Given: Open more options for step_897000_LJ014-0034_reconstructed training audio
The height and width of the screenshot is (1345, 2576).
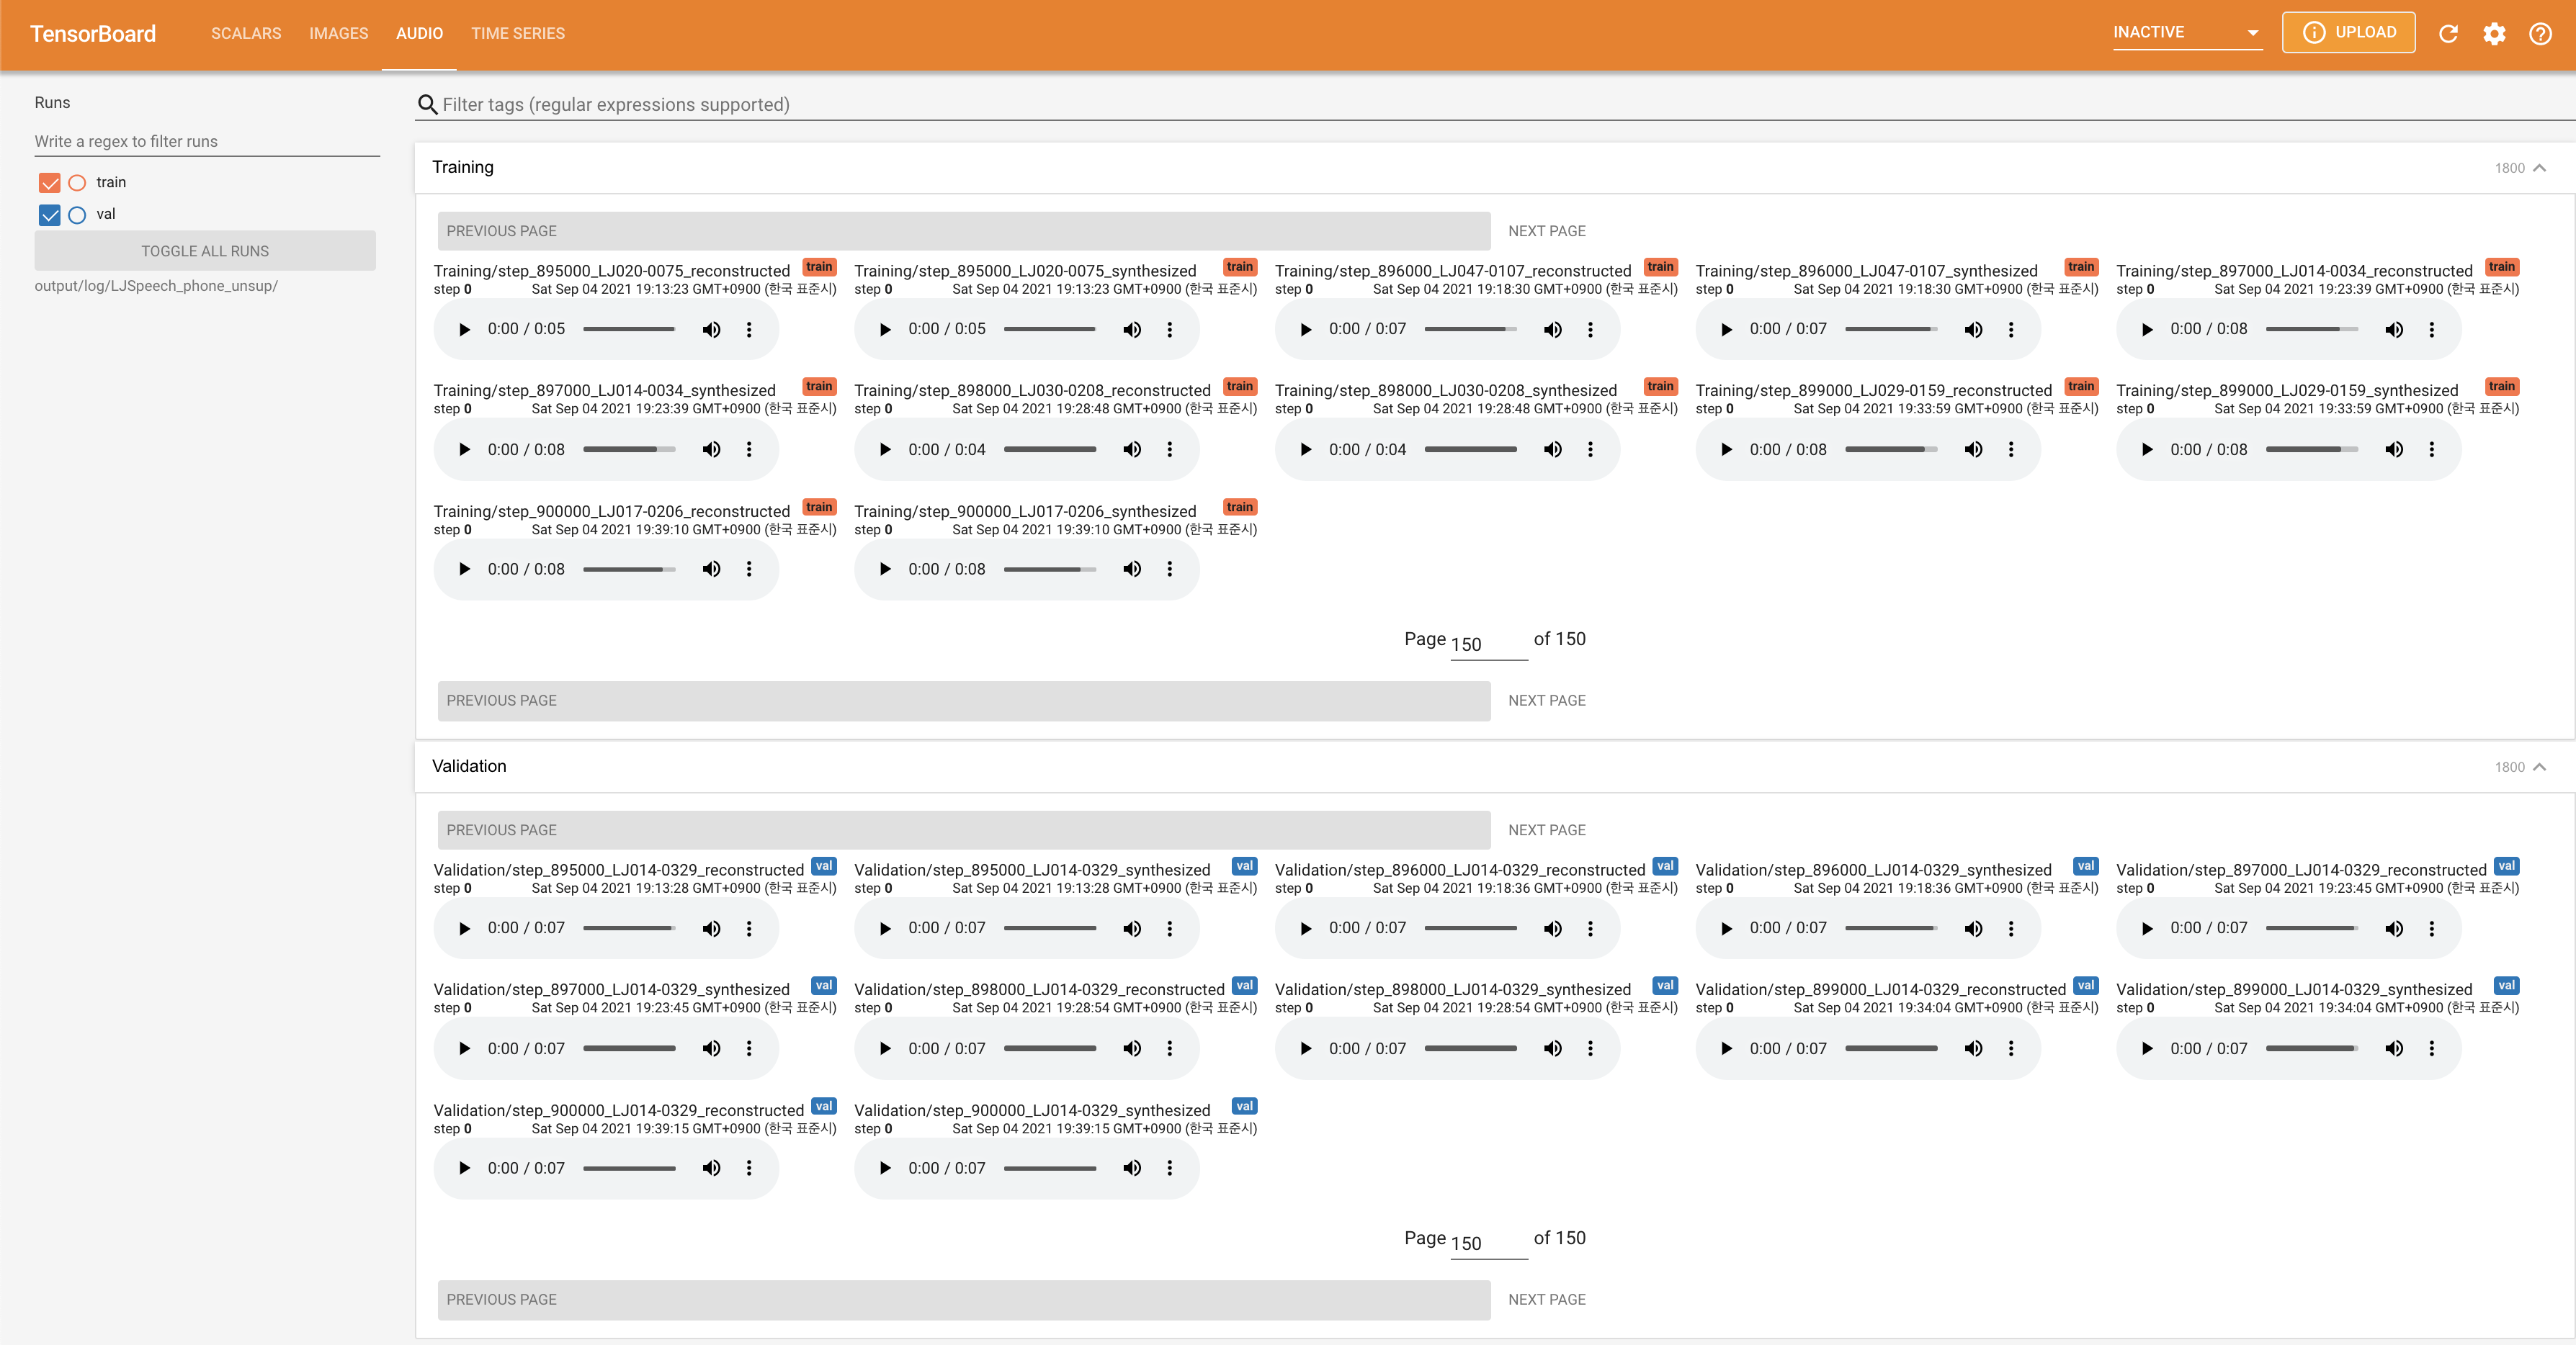Looking at the screenshot, I should [x=2432, y=330].
